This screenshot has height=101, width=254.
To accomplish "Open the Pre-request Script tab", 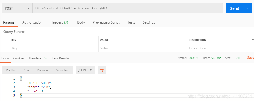I will click(106, 22).
